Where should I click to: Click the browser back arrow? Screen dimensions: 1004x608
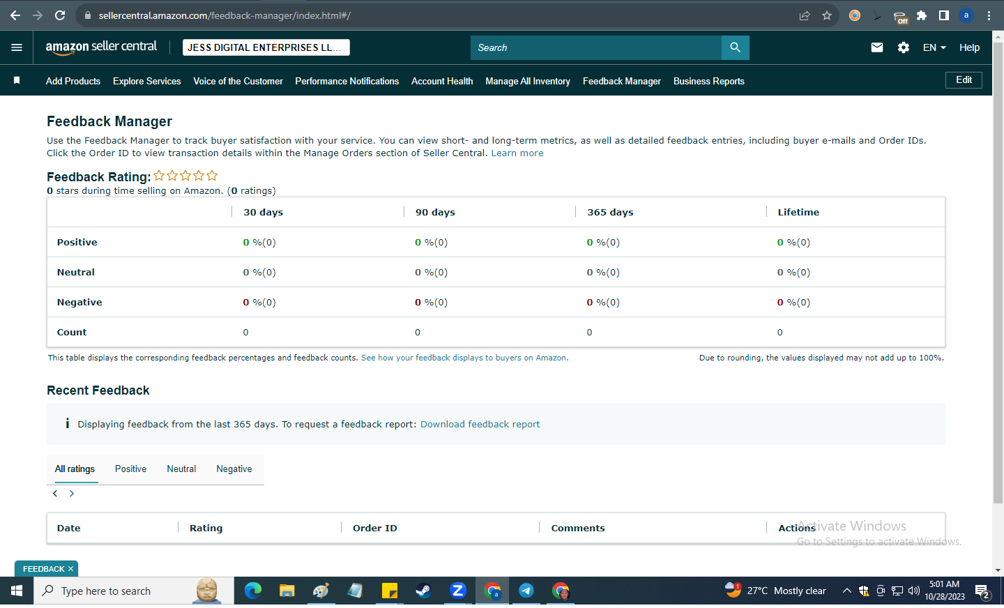(x=15, y=15)
